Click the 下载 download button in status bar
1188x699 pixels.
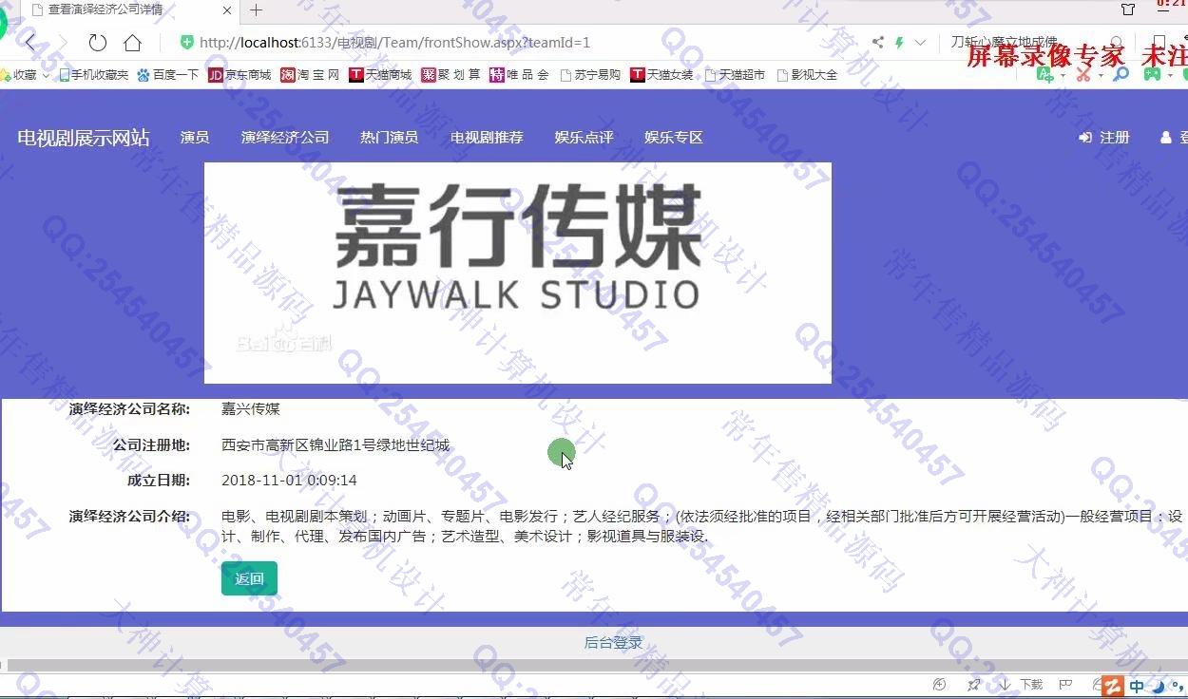coord(1022,685)
